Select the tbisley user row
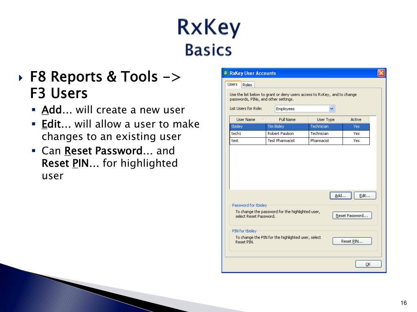The image size is (417, 312). point(299,127)
